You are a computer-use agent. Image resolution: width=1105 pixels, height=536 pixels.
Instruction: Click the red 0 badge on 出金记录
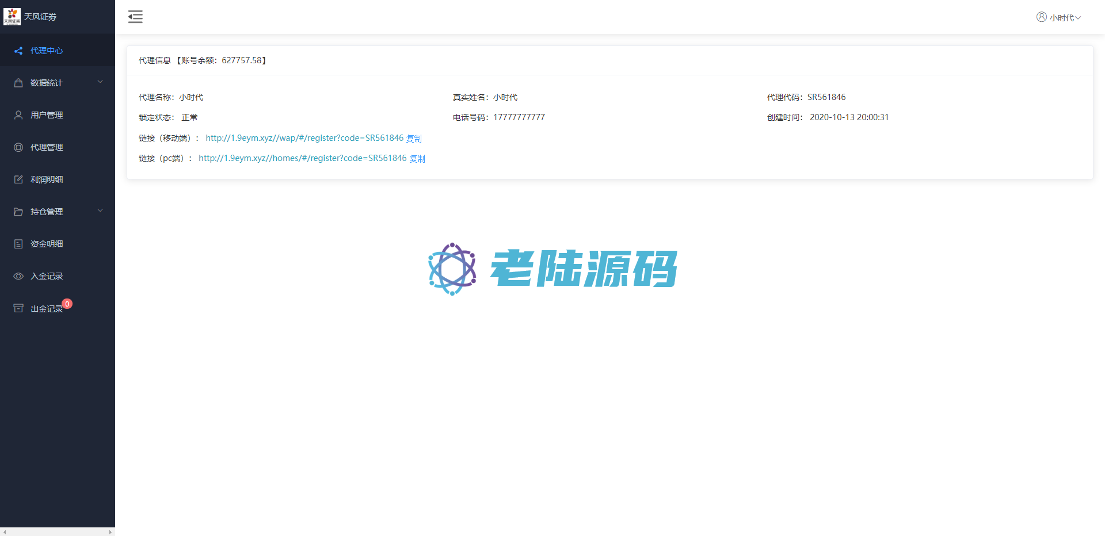tap(67, 304)
